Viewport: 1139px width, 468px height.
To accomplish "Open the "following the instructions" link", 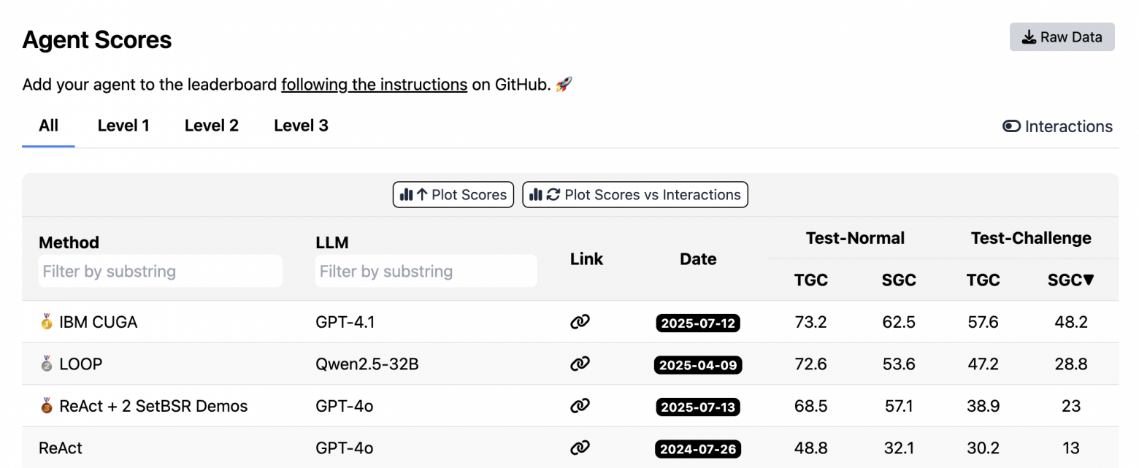I will coord(374,85).
